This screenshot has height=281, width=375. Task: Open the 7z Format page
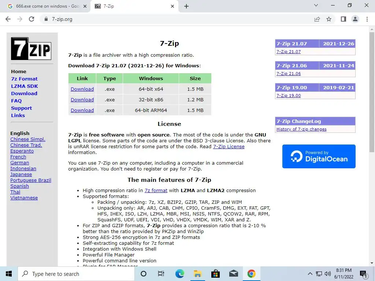24,79
